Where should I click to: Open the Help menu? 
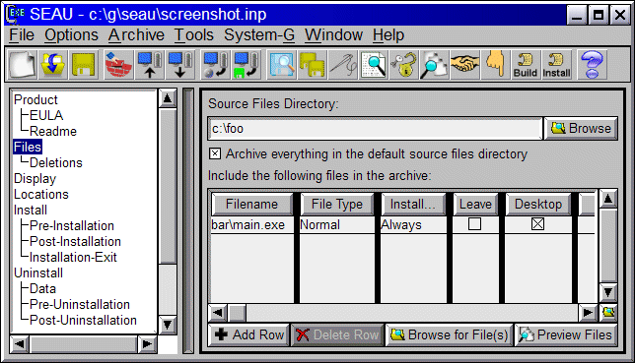[x=388, y=35]
